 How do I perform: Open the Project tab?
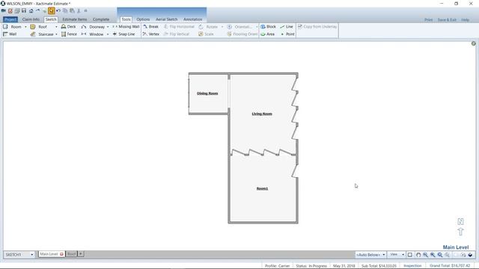click(x=10, y=19)
